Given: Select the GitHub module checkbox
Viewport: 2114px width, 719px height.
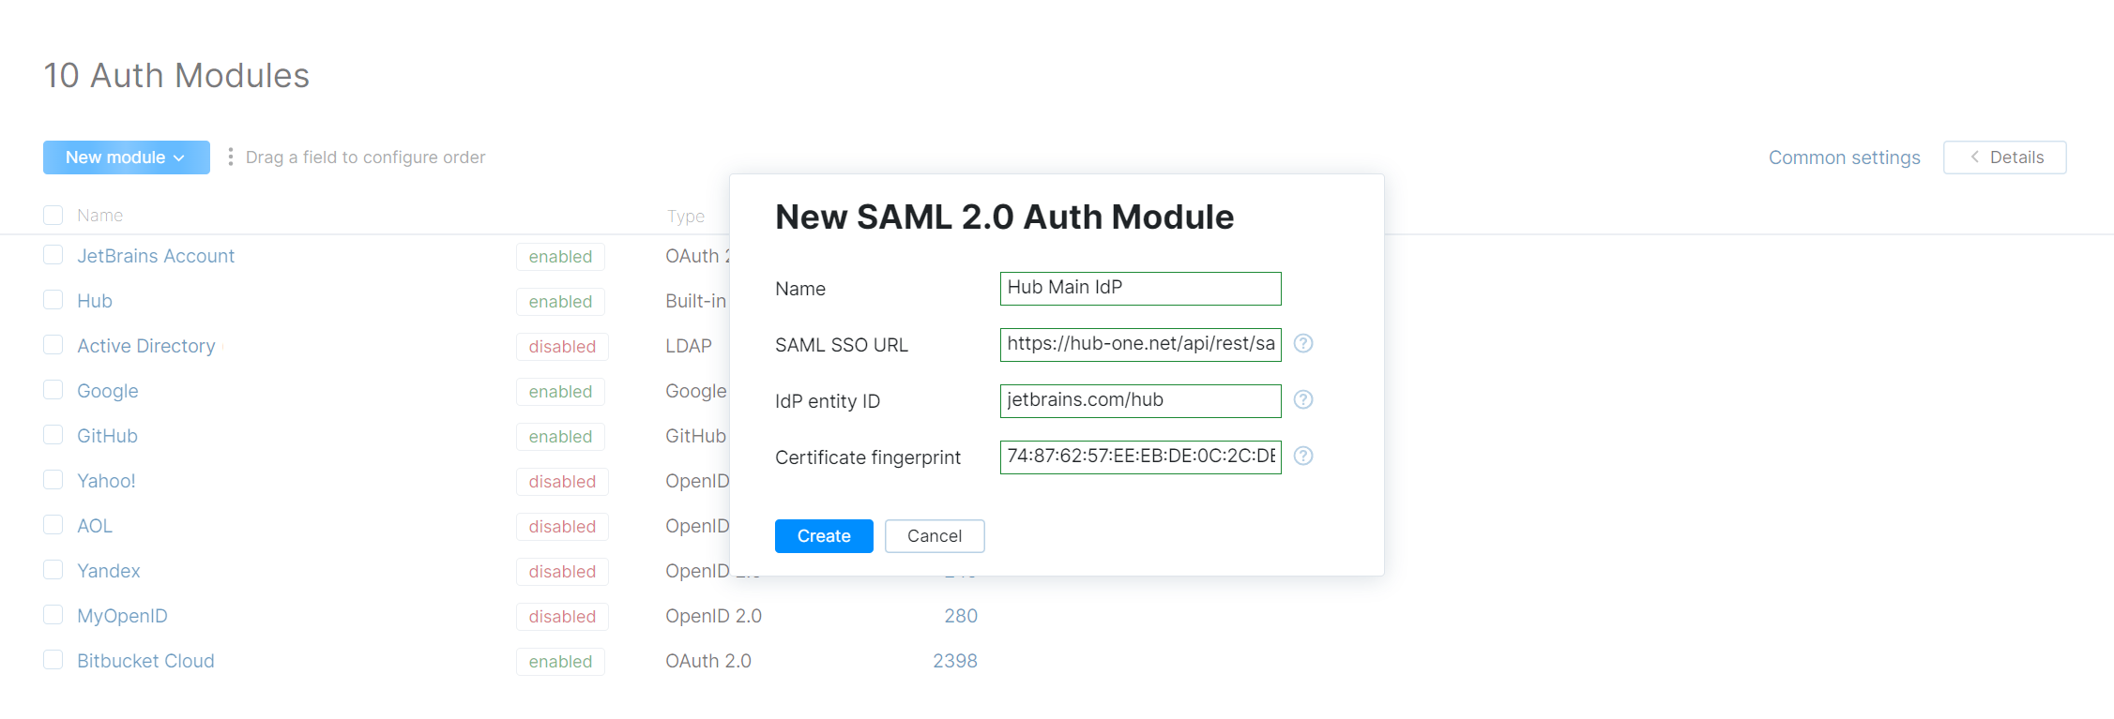Looking at the screenshot, I should tap(53, 435).
